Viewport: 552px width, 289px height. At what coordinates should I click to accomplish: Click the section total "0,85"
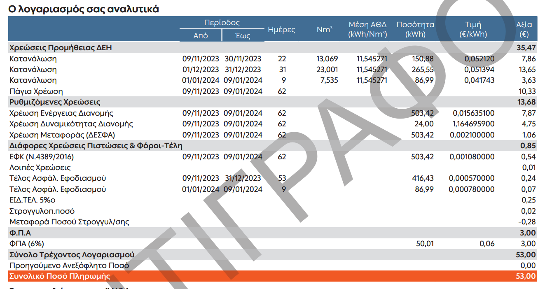529,146
